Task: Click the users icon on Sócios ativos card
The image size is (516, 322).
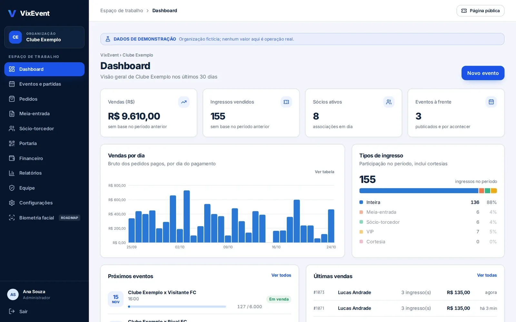Action: [389, 102]
